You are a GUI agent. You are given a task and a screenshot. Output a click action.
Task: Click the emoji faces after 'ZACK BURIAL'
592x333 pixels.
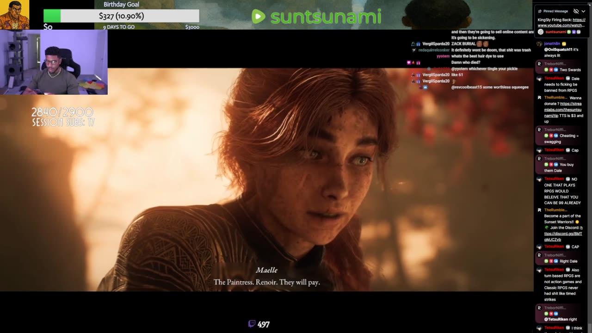click(483, 44)
